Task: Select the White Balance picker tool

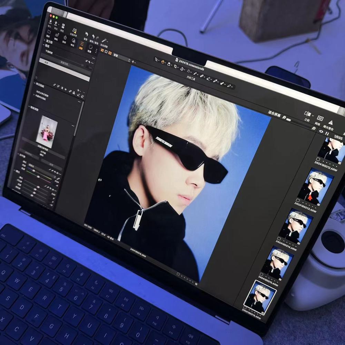Action: 195,73
